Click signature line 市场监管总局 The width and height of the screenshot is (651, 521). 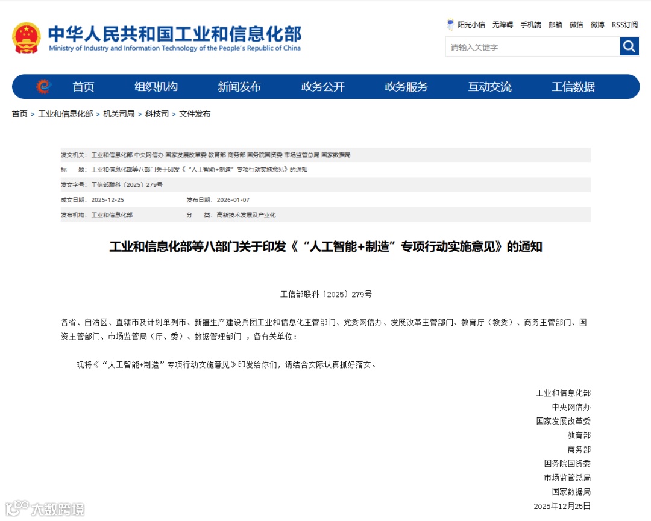(x=567, y=478)
